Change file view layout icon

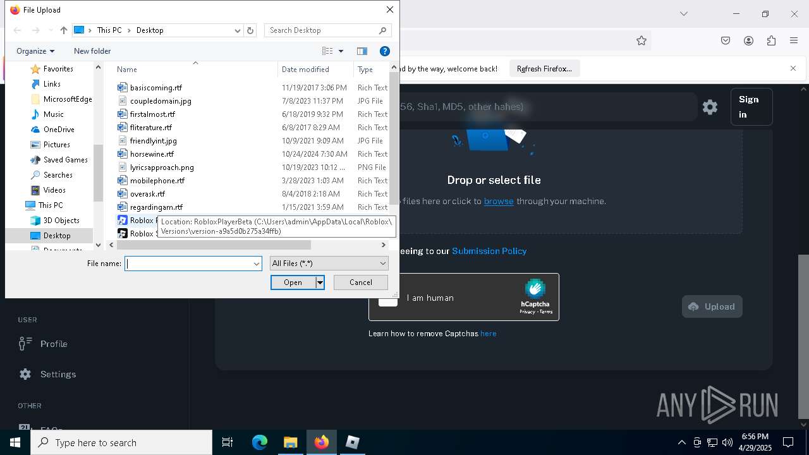[327, 51]
